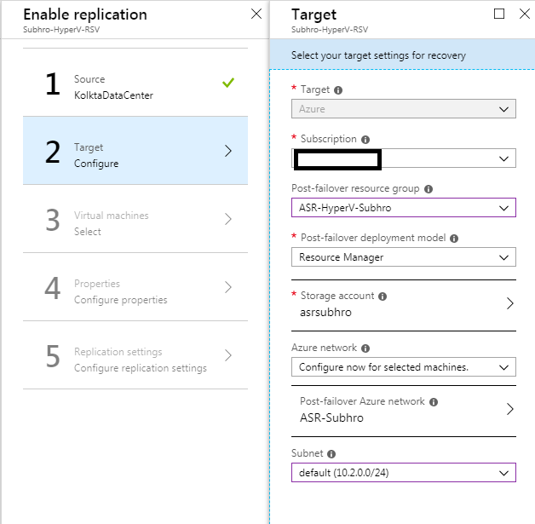Click info icon for Post-failover resource group
The image size is (535, 524).
428,189
